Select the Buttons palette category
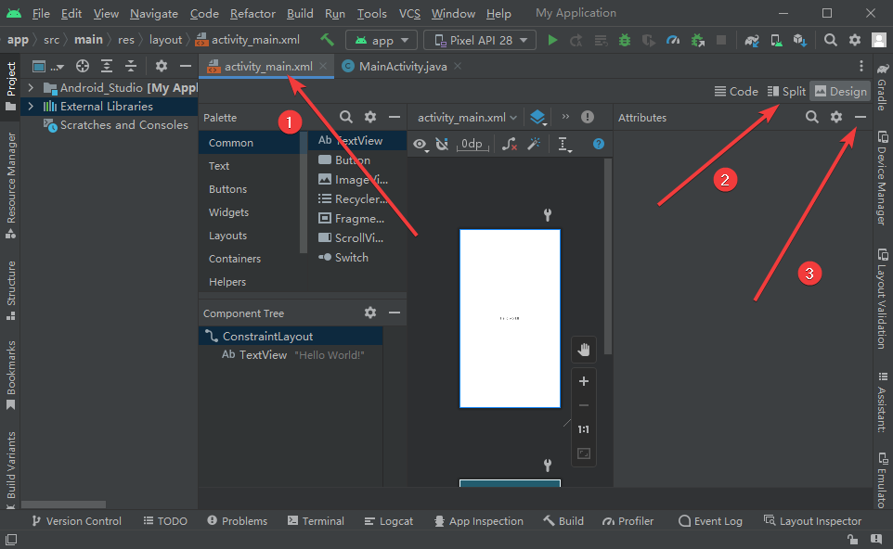This screenshot has height=549, width=893. coord(227,189)
